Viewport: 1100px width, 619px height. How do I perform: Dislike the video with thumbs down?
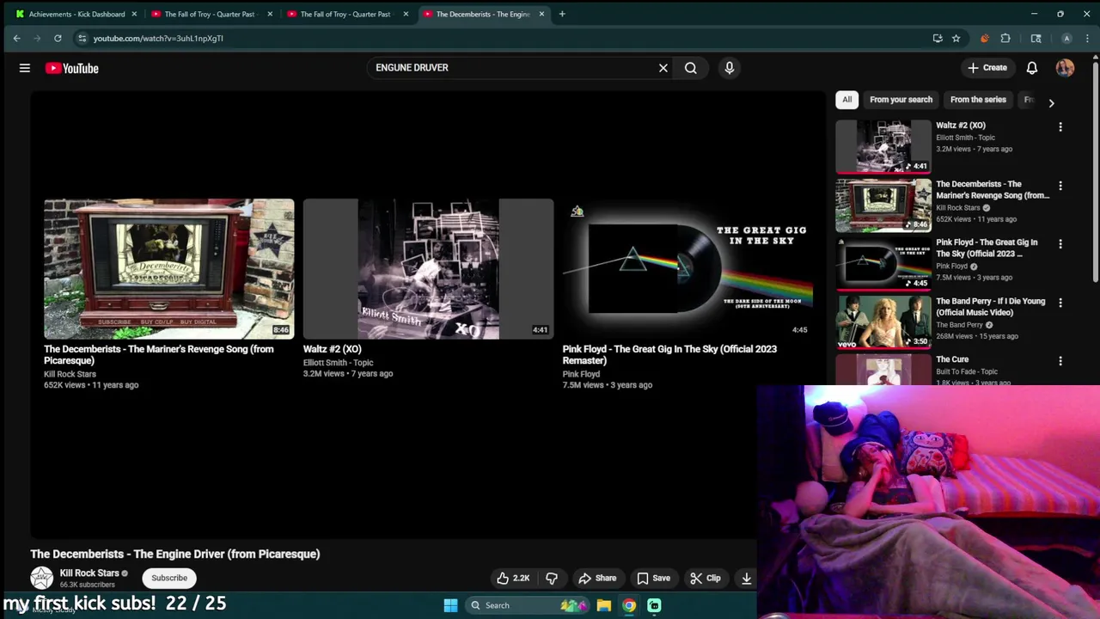click(552, 578)
